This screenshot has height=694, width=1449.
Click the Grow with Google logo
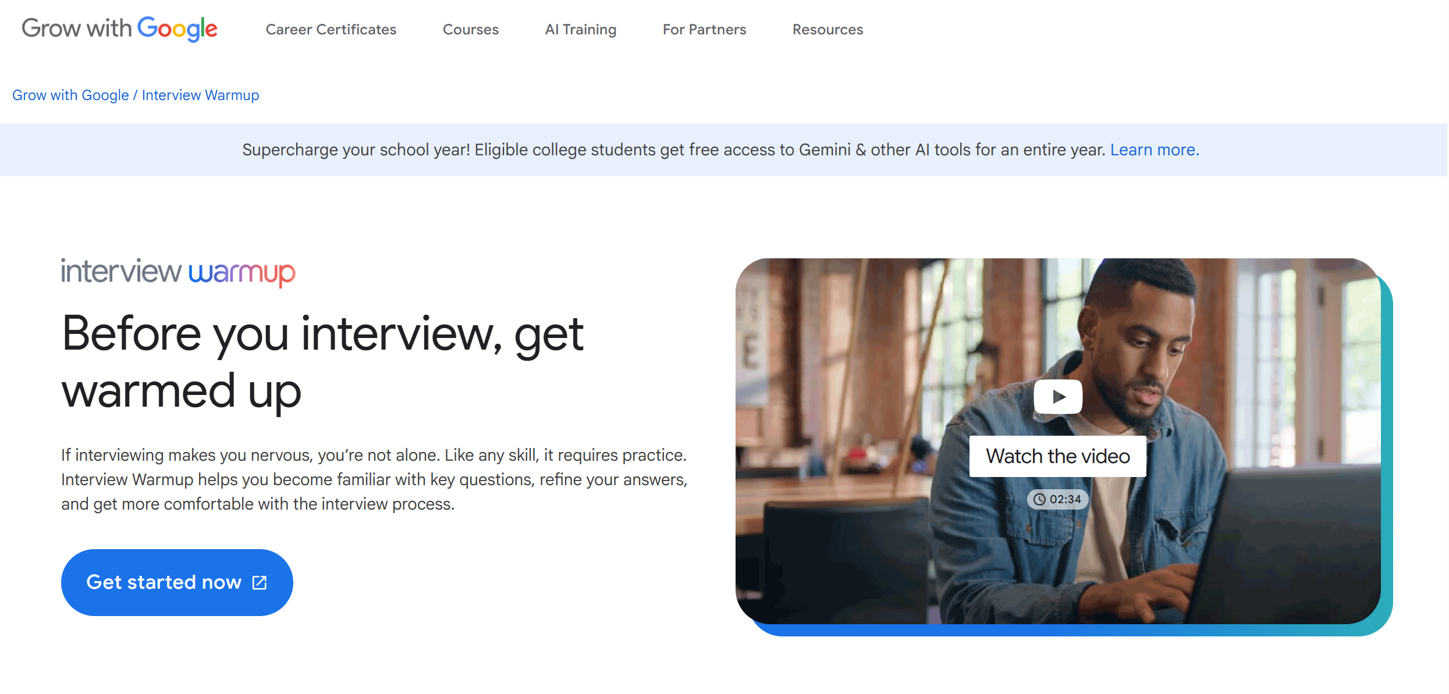coord(119,29)
